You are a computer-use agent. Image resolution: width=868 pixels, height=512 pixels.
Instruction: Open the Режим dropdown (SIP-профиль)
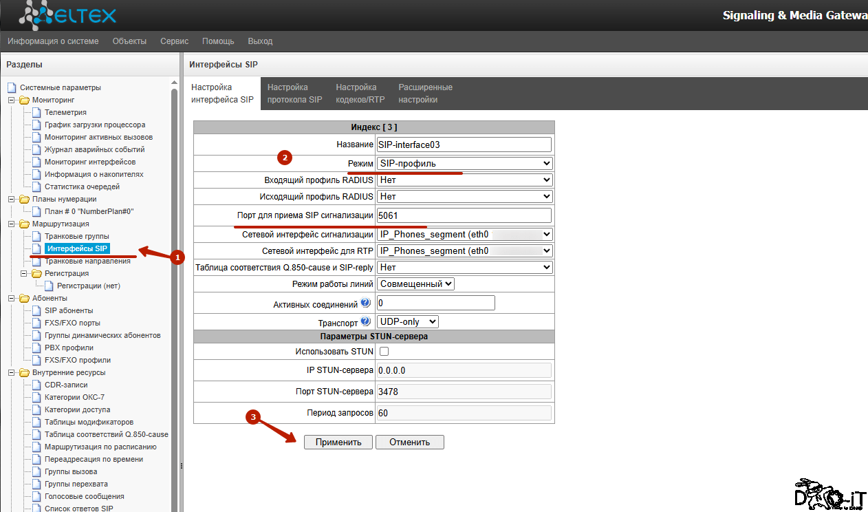click(465, 164)
